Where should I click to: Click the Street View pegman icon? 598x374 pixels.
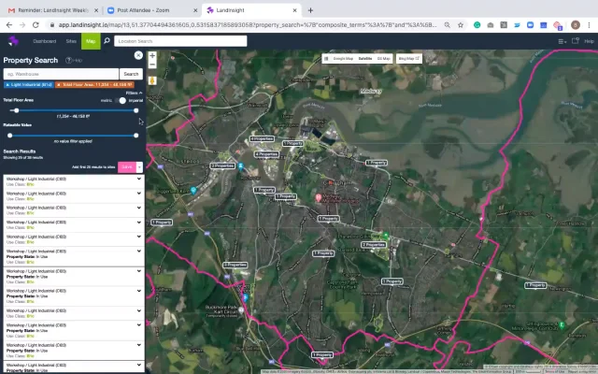[152, 80]
